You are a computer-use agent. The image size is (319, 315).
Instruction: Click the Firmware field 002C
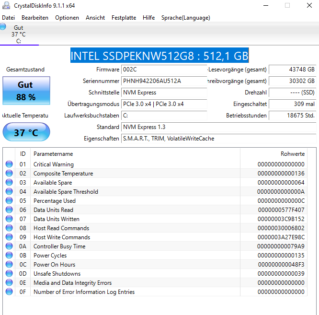tap(164, 70)
